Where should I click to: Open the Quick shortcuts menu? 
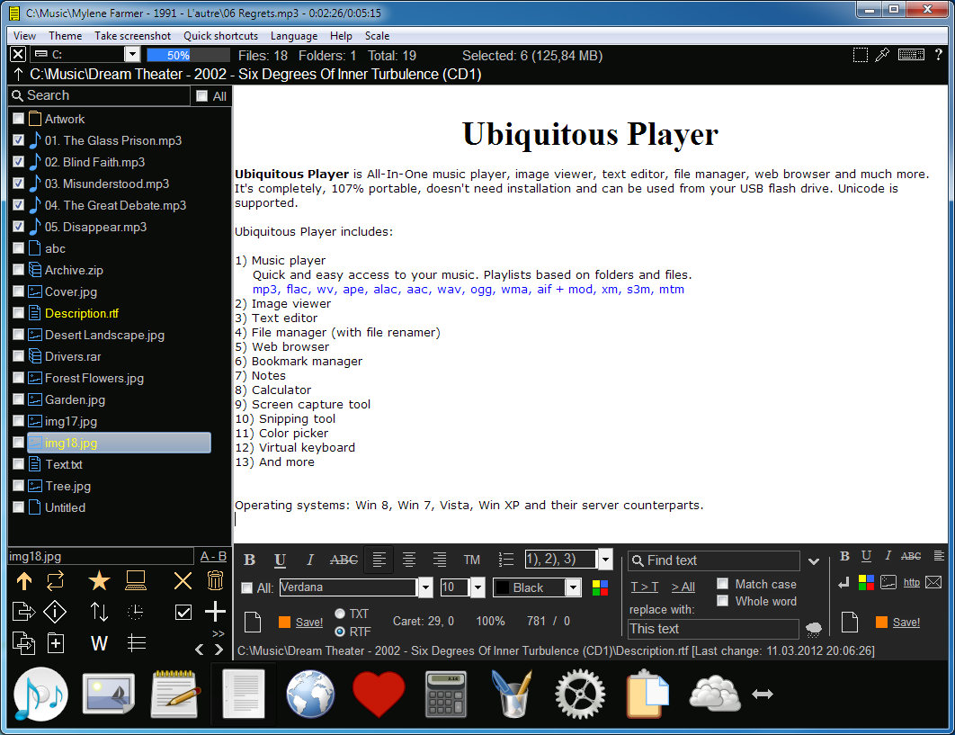220,36
